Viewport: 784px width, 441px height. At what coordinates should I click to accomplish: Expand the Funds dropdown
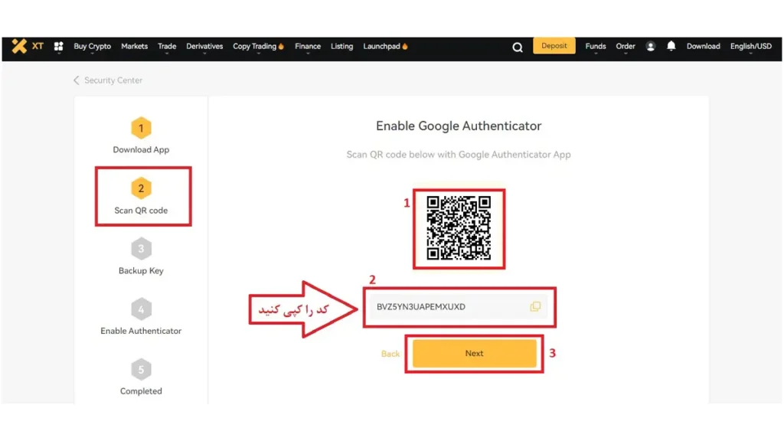click(596, 47)
